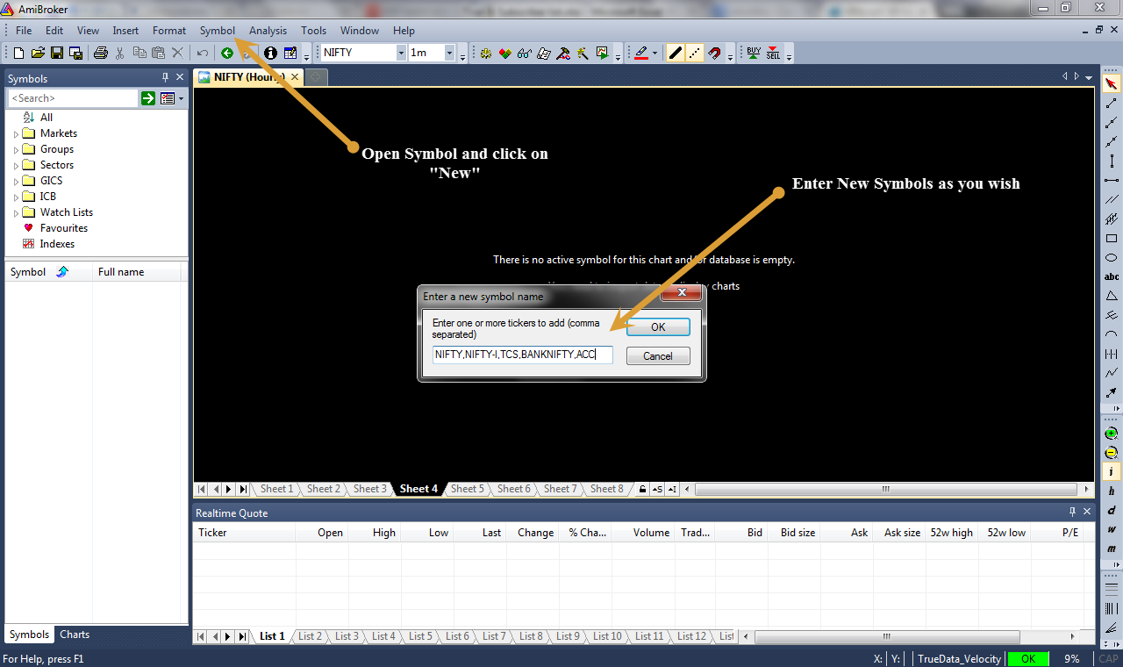Open the NIFTY symbol dropdown
The width and height of the screenshot is (1123, 667).
[x=401, y=53]
